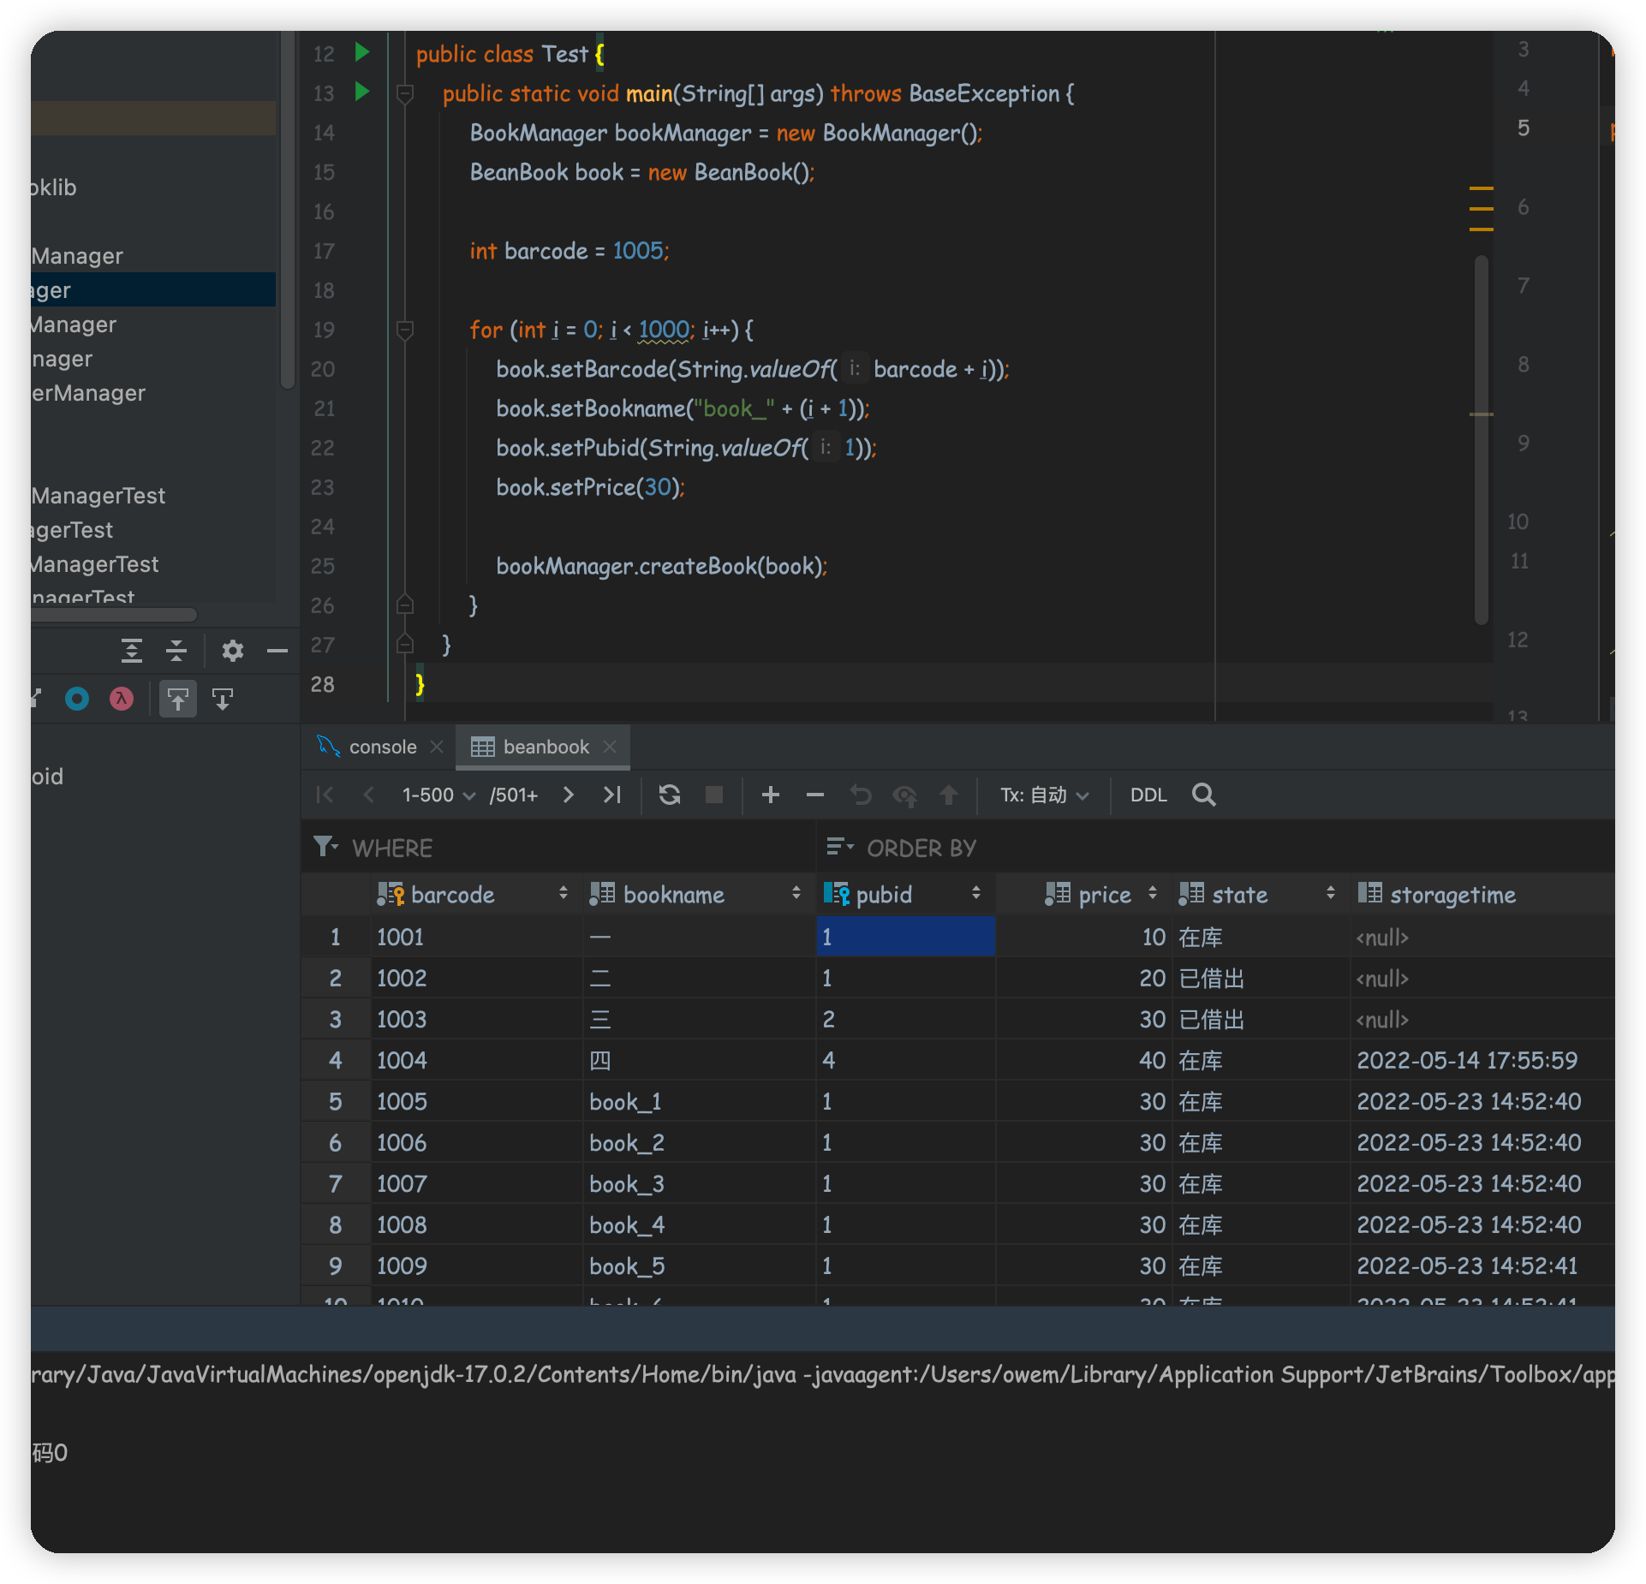The image size is (1646, 1584).
Task: Go to previous page of rows
Action: tap(369, 795)
